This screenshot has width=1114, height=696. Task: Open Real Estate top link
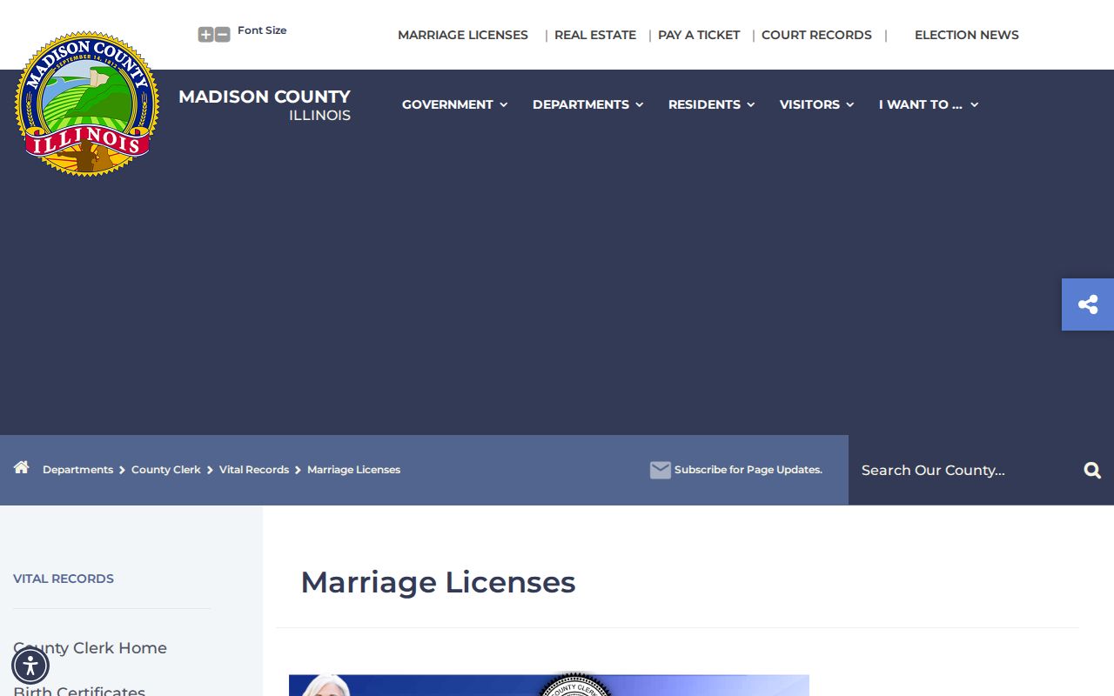coord(595,35)
